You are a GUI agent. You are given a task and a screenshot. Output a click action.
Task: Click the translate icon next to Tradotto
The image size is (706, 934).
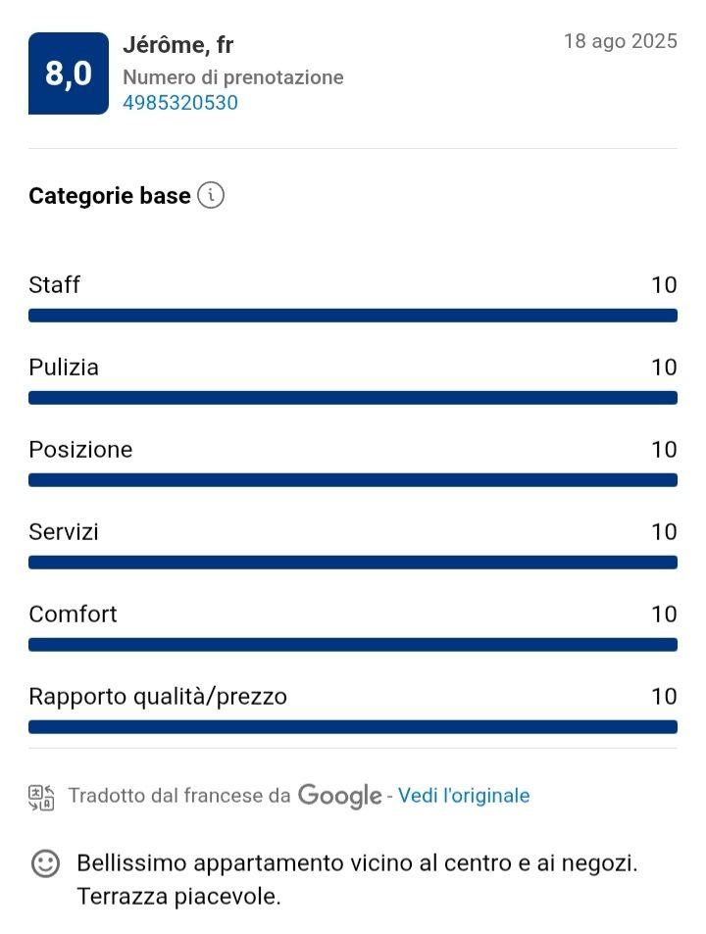pos(41,797)
